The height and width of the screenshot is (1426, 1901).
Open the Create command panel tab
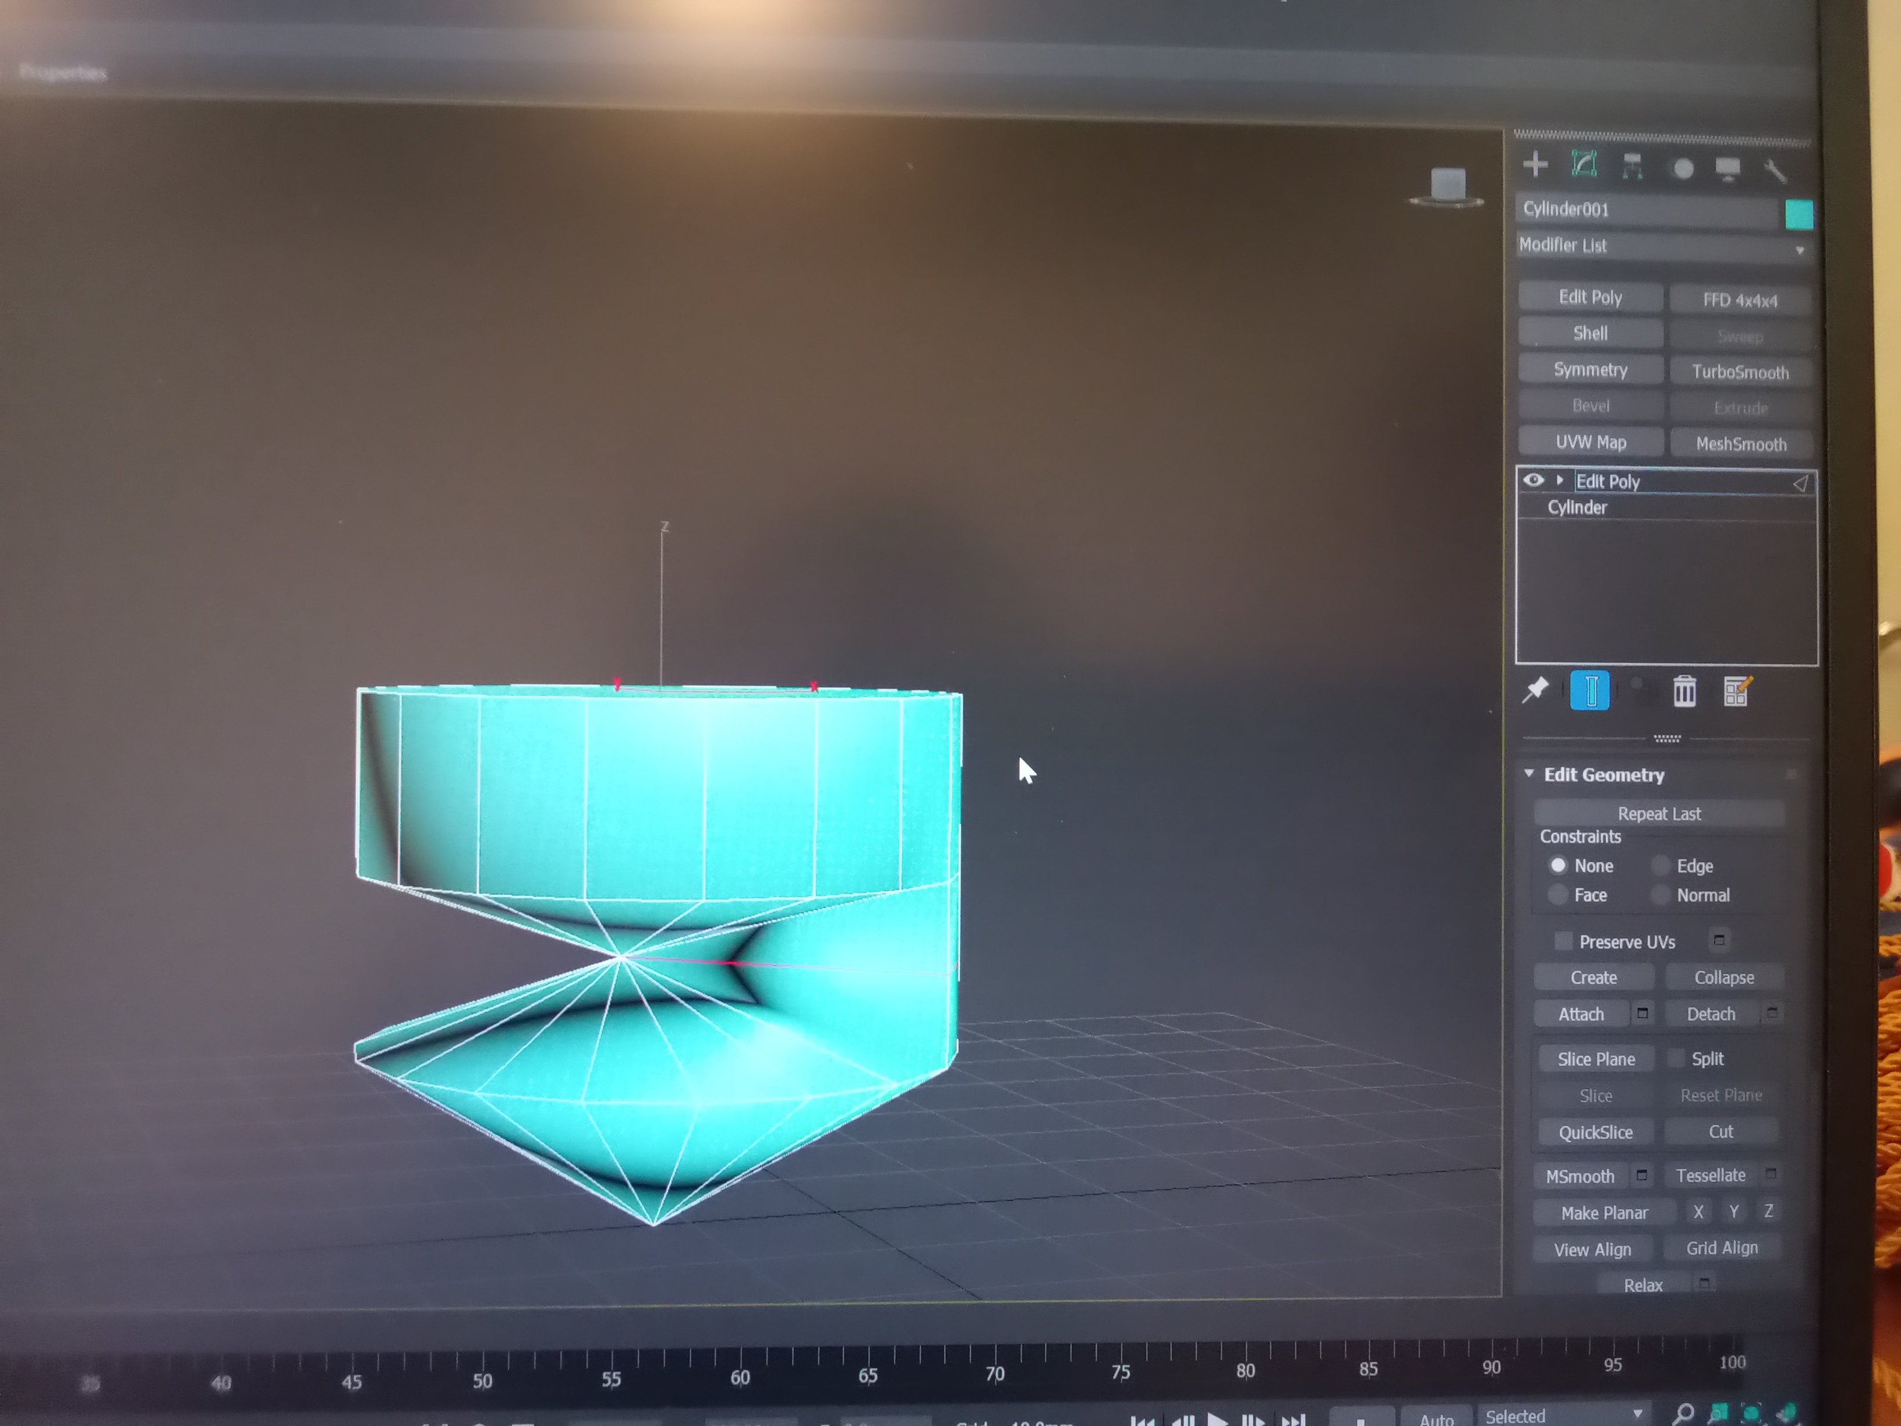coord(1535,164)
